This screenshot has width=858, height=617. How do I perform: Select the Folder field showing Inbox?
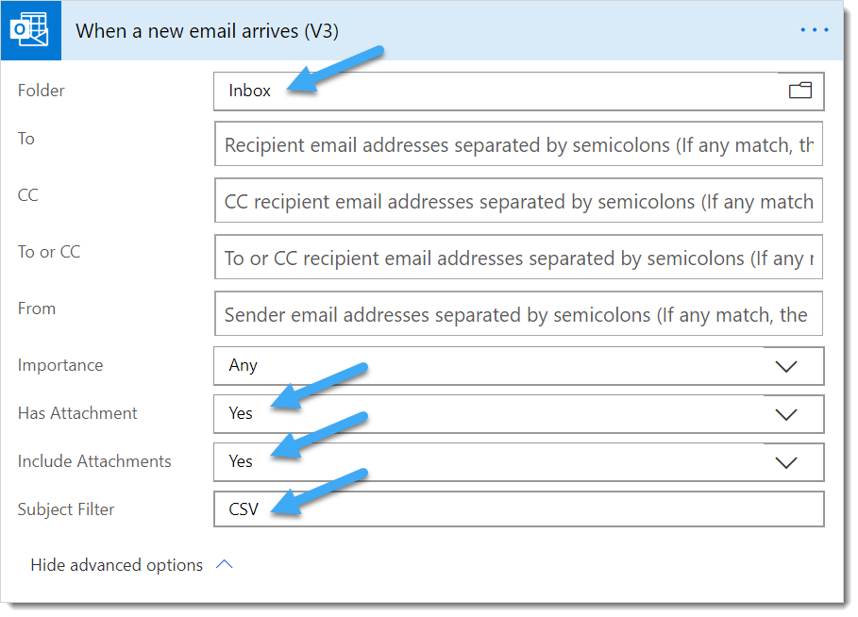pos(519,92)
